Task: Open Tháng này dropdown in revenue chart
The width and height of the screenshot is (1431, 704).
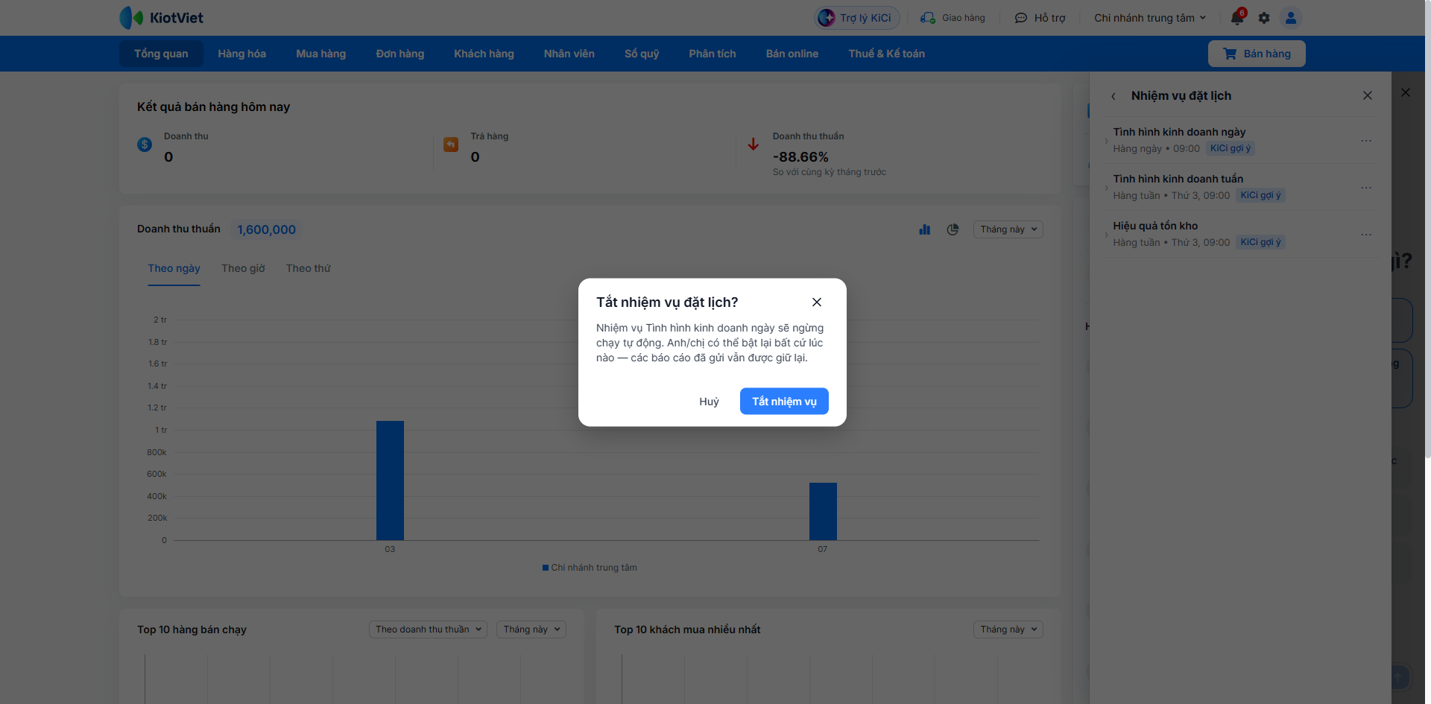Action: (1008, 229)
